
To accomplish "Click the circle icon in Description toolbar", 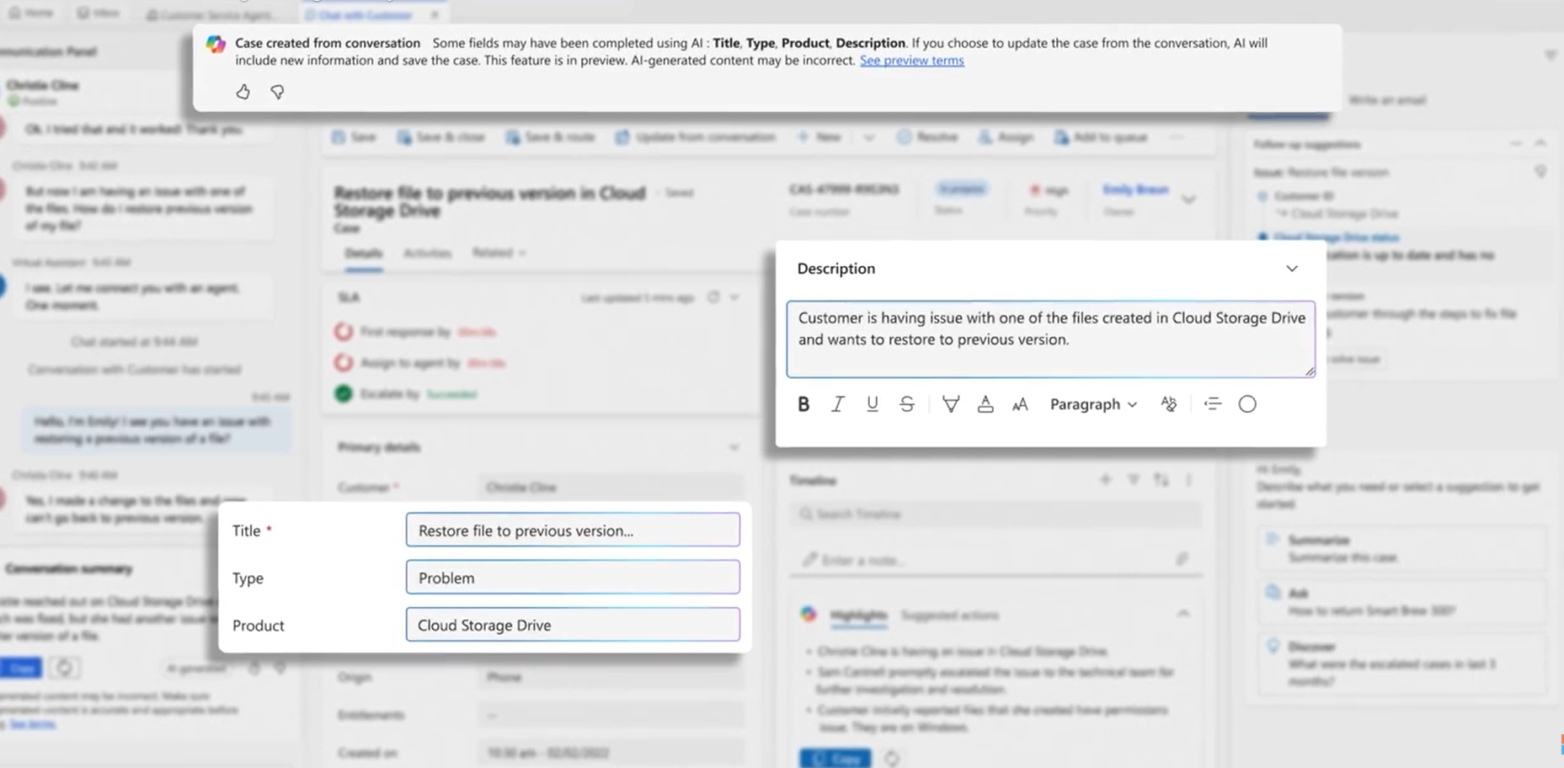I will 1247,404.
